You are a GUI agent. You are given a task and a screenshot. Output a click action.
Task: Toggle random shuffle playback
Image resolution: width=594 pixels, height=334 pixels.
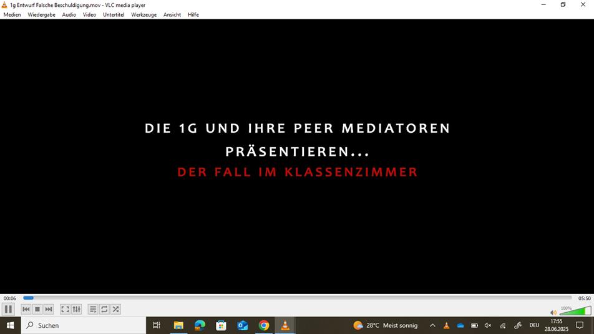[115, 309]
